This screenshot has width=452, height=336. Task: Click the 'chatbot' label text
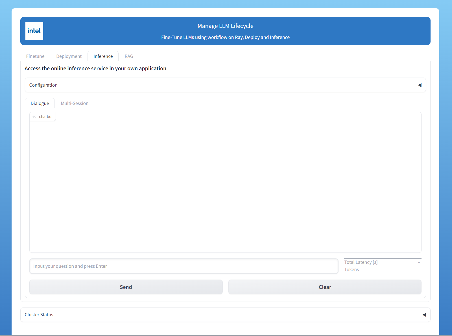tap(46, 117)
